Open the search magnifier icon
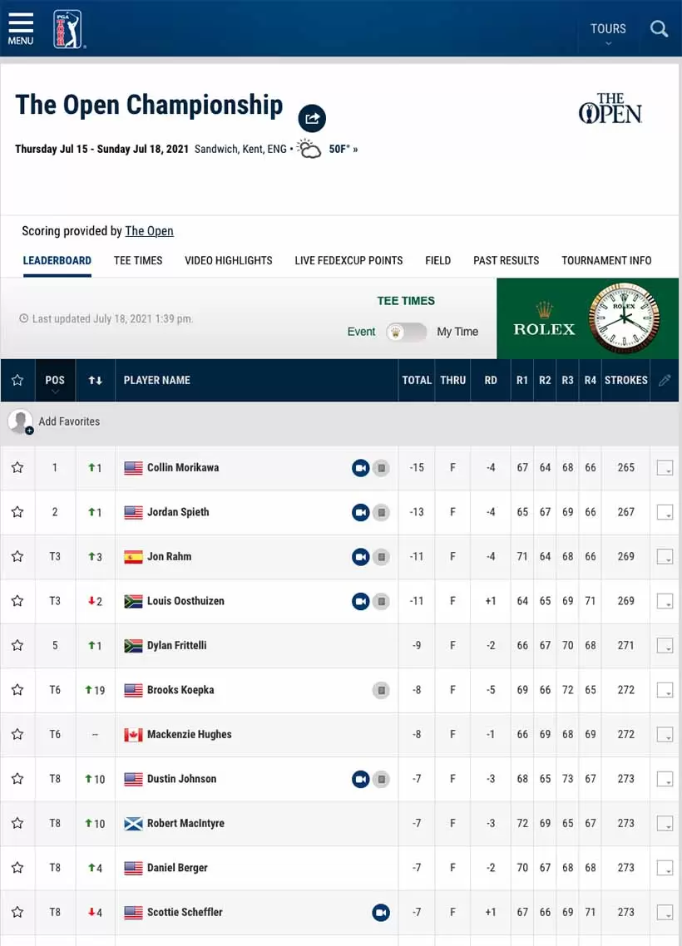 pyautogui.click(x=659, y=29)
